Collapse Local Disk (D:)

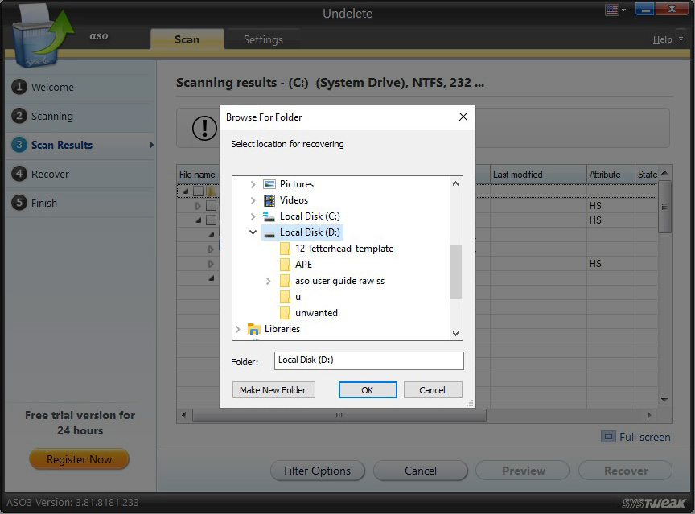coord(254,232)
